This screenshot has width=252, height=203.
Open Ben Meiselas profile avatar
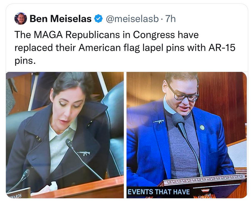tap(20, 19)
